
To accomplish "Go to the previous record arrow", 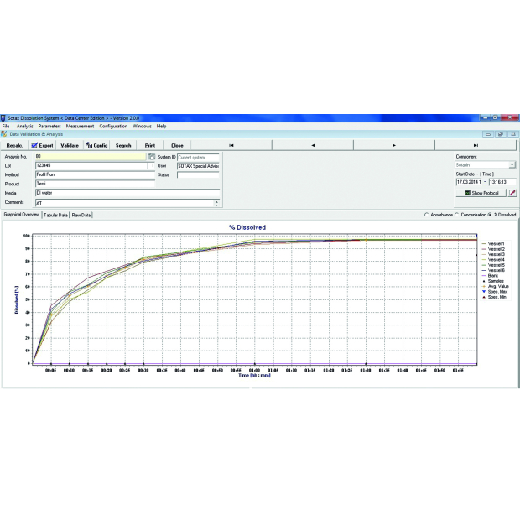I will tap(313, 145).
